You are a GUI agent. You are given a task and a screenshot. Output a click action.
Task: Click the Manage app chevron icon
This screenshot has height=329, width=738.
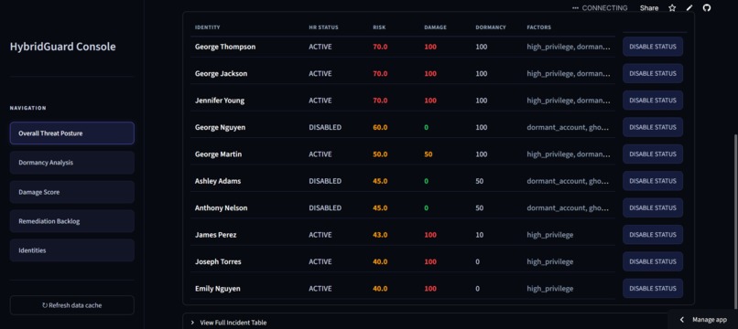point(681,320)
